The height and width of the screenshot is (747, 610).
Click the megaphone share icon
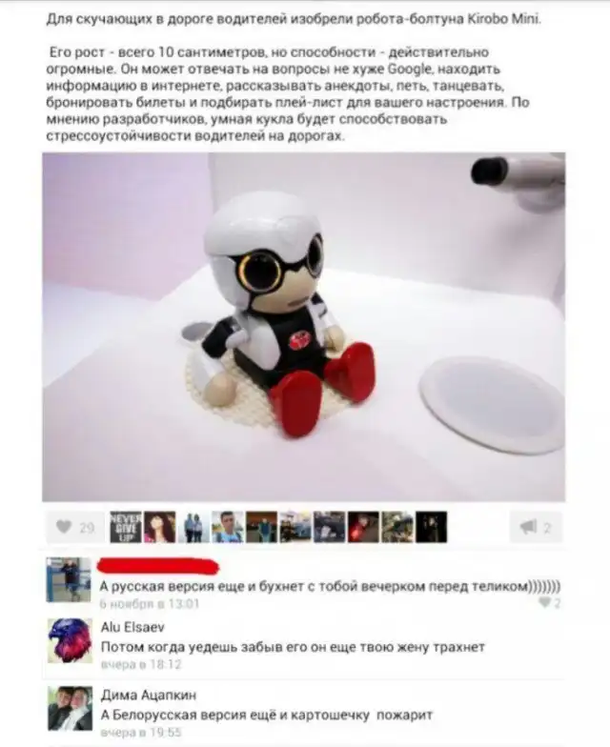[x=528, y=527]
